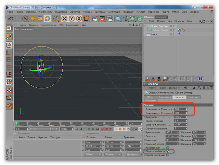Open the spline tools icon

click(x=126, y=18)
